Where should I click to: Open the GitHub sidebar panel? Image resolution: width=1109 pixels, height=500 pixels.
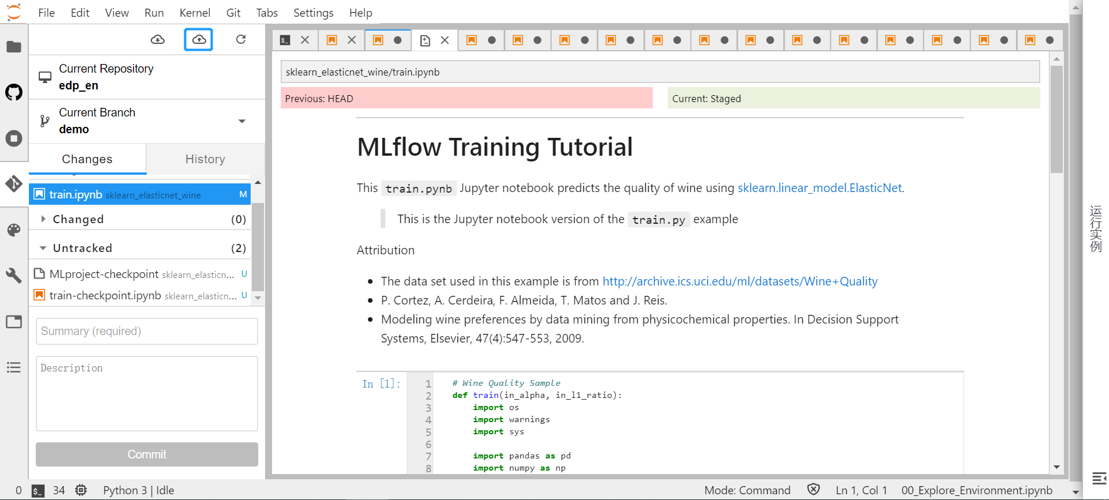14,92
